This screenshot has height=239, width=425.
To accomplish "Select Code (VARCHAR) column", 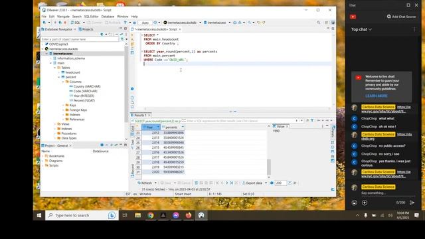I will [x=85, y=91].
